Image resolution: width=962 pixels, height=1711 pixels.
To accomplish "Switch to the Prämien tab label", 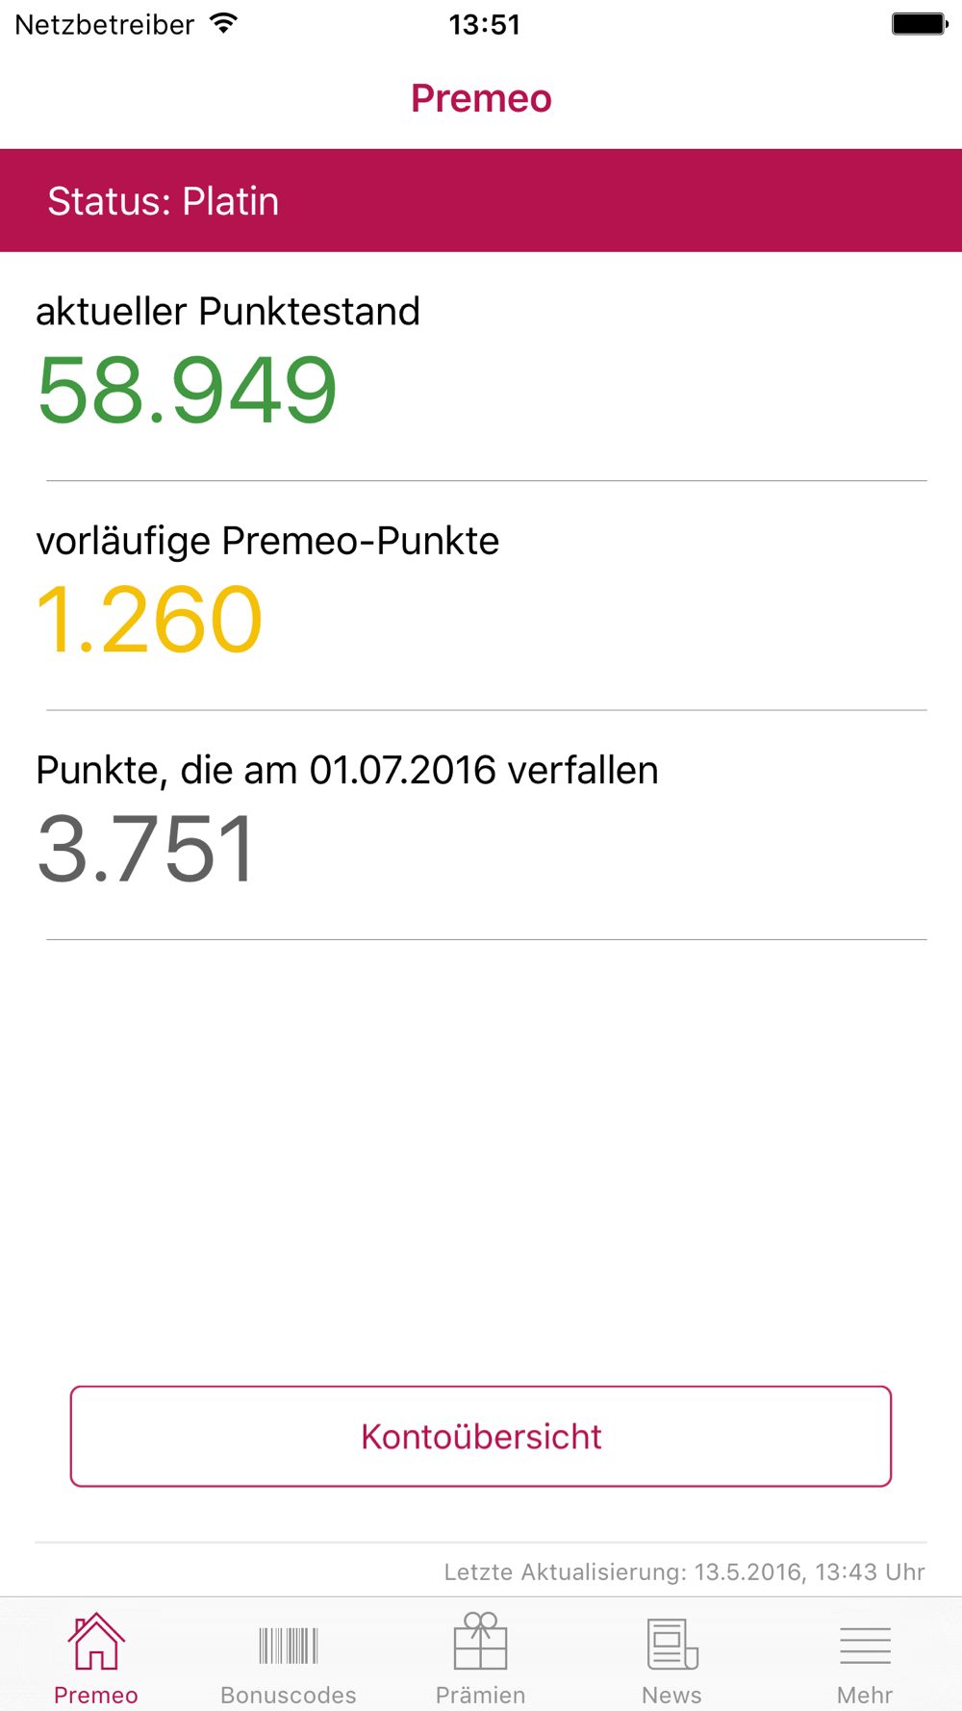I will [x=480, y=1695].
